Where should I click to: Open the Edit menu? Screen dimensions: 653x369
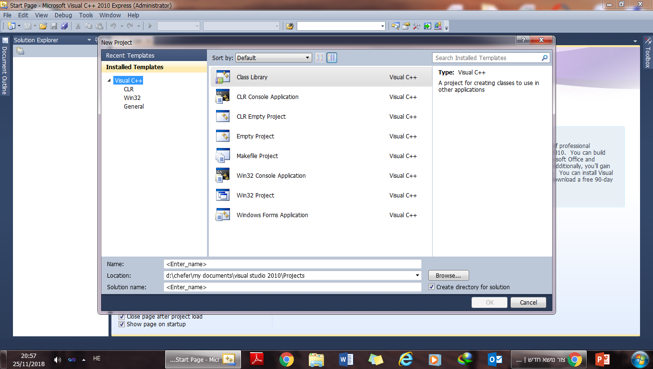tap(24, 15)
